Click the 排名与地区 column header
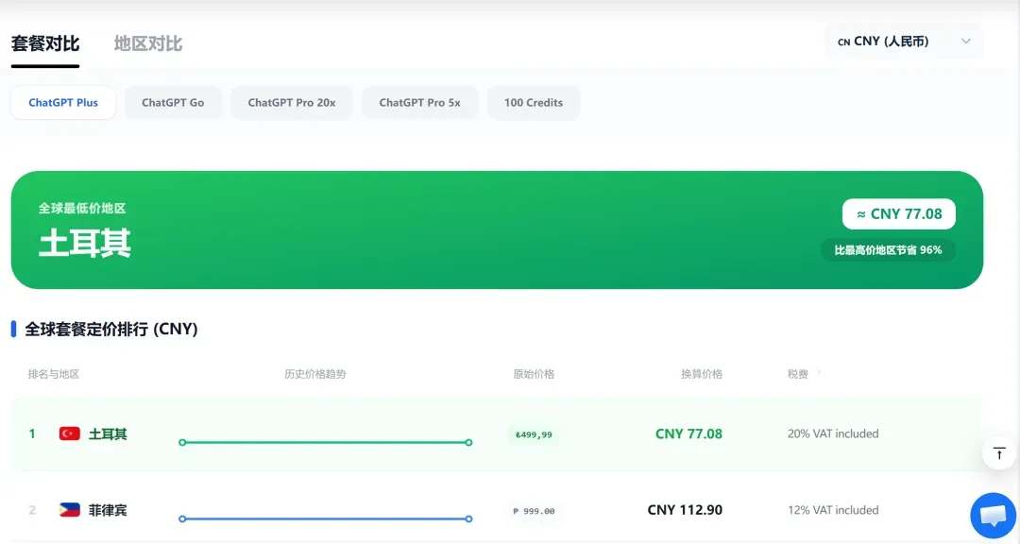 (54, 374)
